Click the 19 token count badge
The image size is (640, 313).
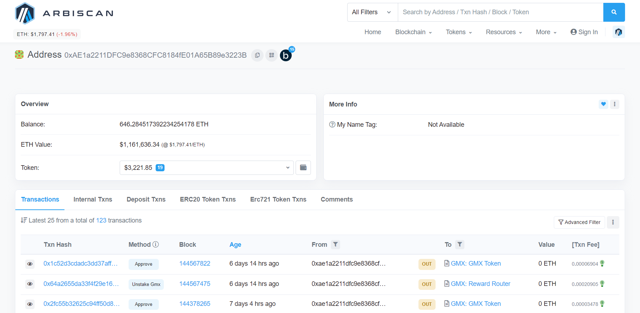point(160,167)
